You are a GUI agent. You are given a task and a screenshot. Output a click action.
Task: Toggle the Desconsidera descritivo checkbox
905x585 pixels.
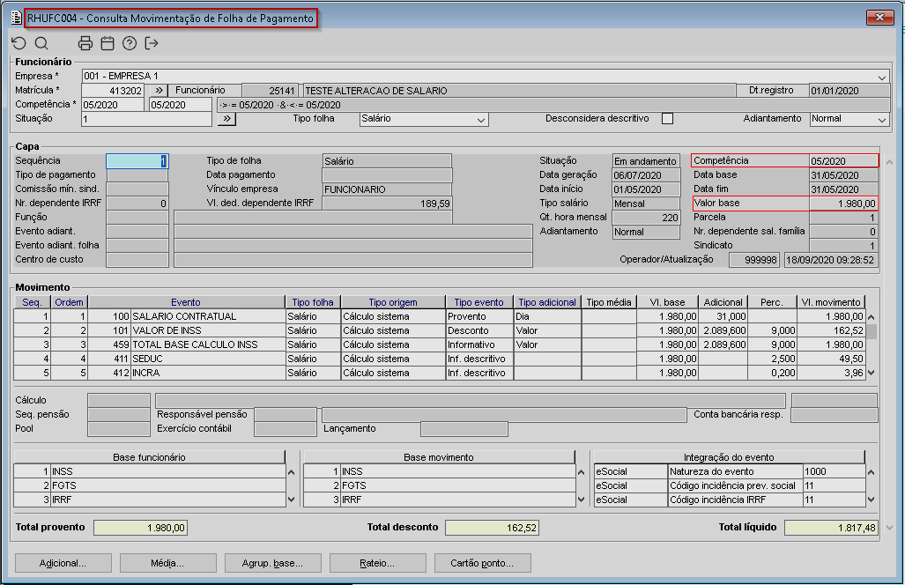(x=667, y=119)
